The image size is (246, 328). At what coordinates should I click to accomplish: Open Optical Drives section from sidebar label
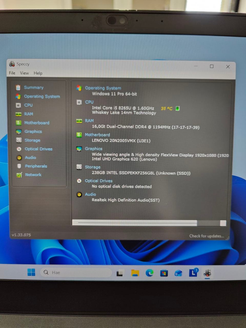(x=39, y=149)
